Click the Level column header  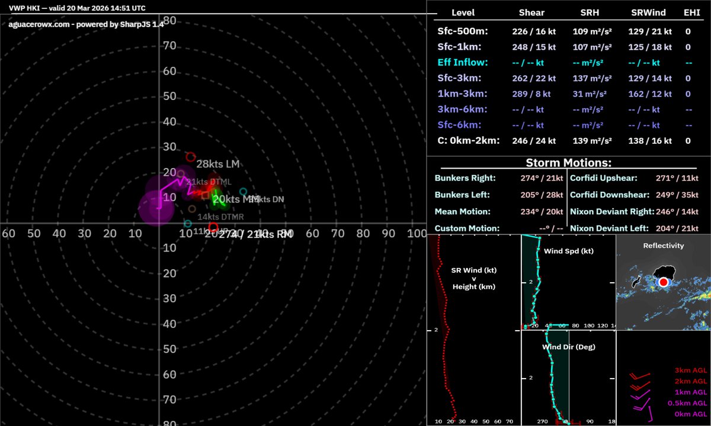tap(463, 12)
